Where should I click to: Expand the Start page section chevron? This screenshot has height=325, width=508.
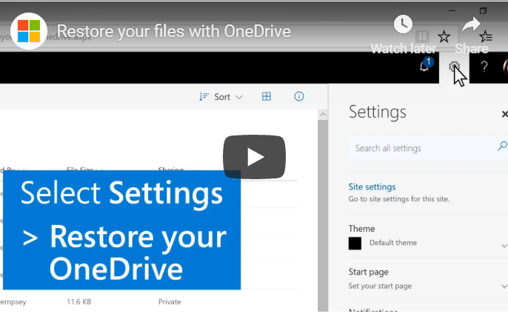click(504, 286)
